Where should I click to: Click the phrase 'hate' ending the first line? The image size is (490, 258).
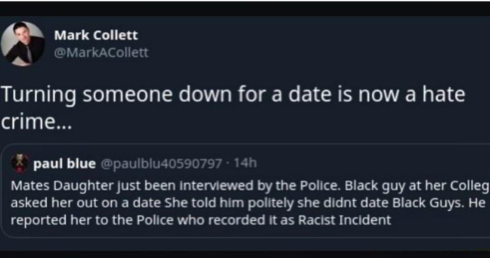pyautogui.click(x=444, y=95)
